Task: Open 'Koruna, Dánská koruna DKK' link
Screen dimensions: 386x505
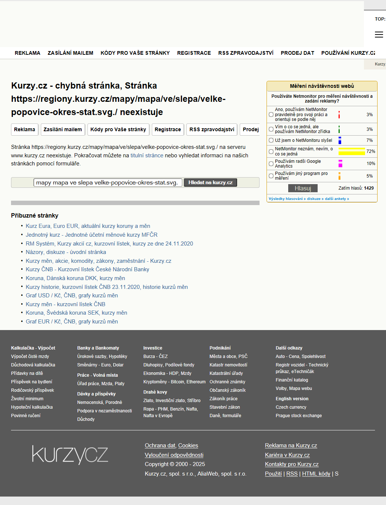Action: click(75, 278)
